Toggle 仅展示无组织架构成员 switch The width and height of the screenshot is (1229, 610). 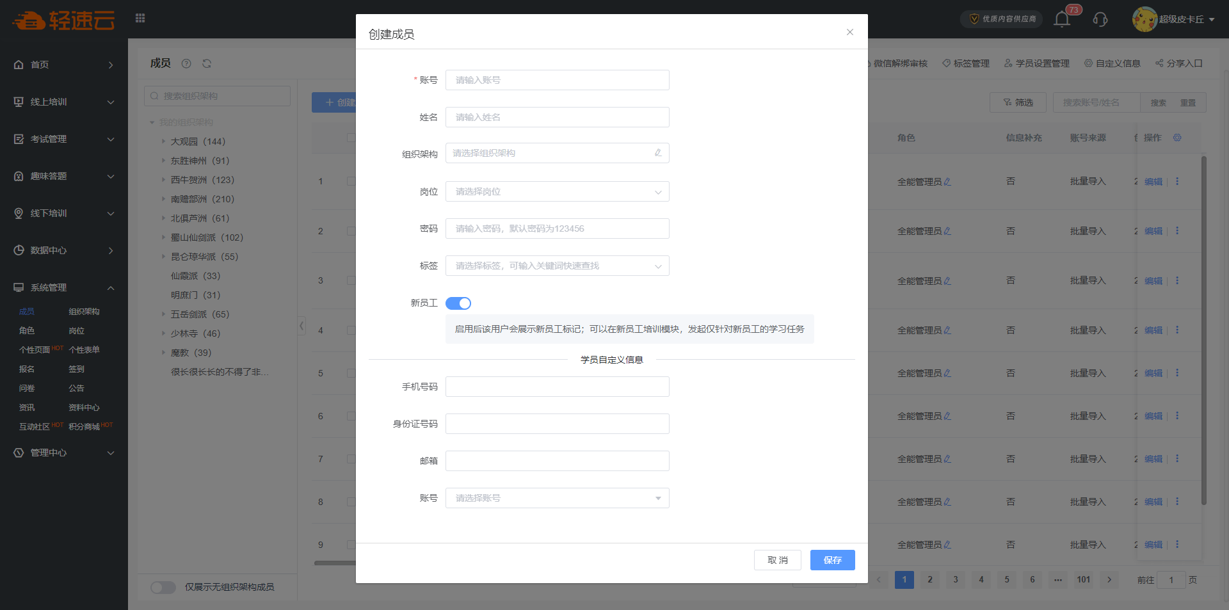163,587
